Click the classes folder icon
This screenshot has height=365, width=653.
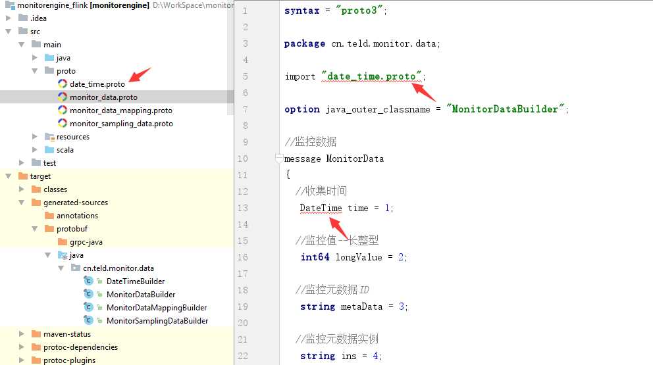(36, 189)
